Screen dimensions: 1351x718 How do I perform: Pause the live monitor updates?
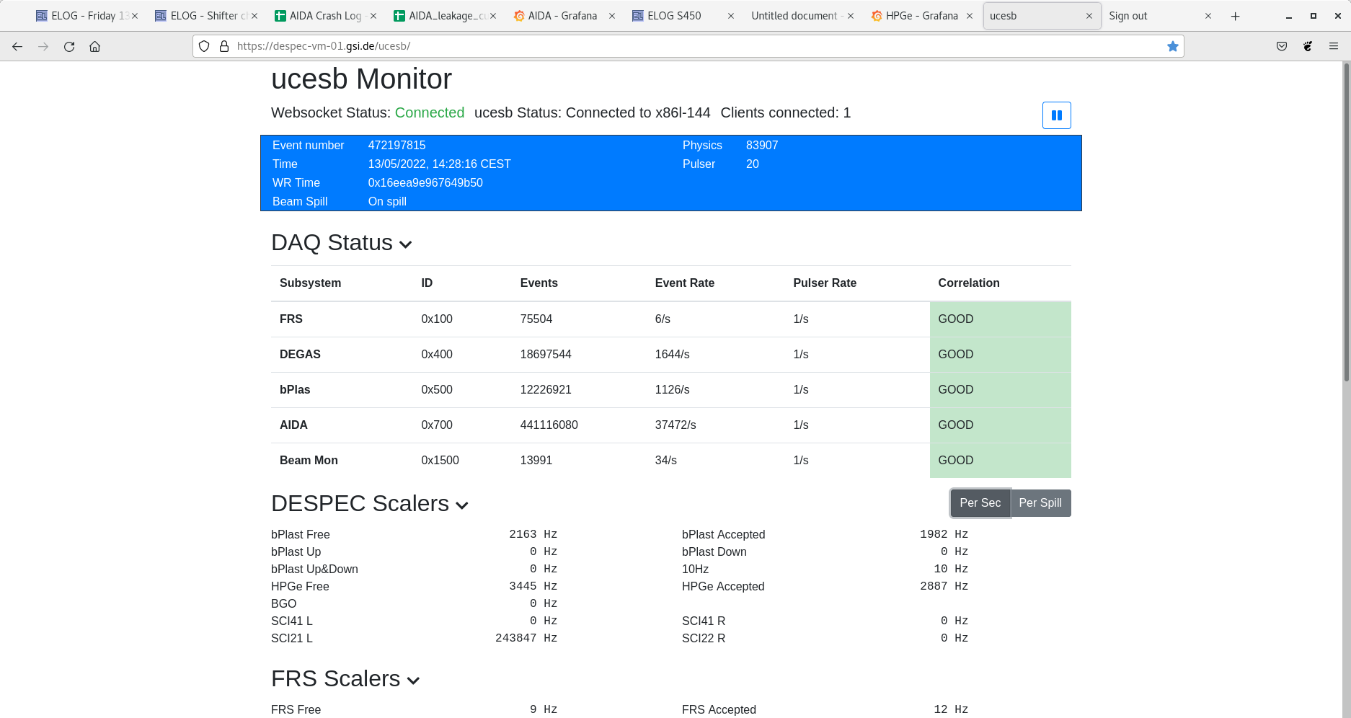pos(1056,115)
